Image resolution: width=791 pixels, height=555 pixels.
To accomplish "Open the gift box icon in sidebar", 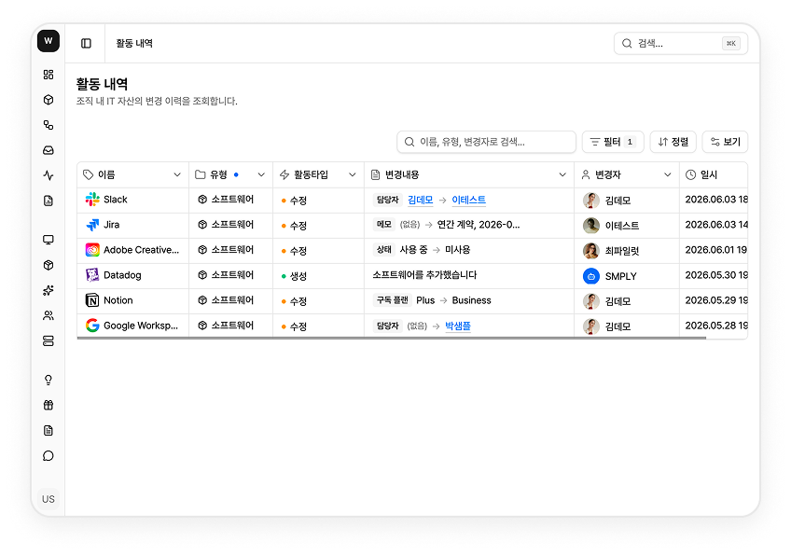I will [49, 405].
